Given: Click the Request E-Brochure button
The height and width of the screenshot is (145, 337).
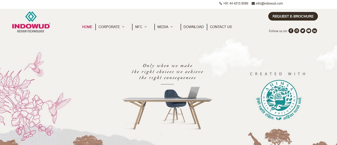Looking at the screenshot, I should point(293,16).
